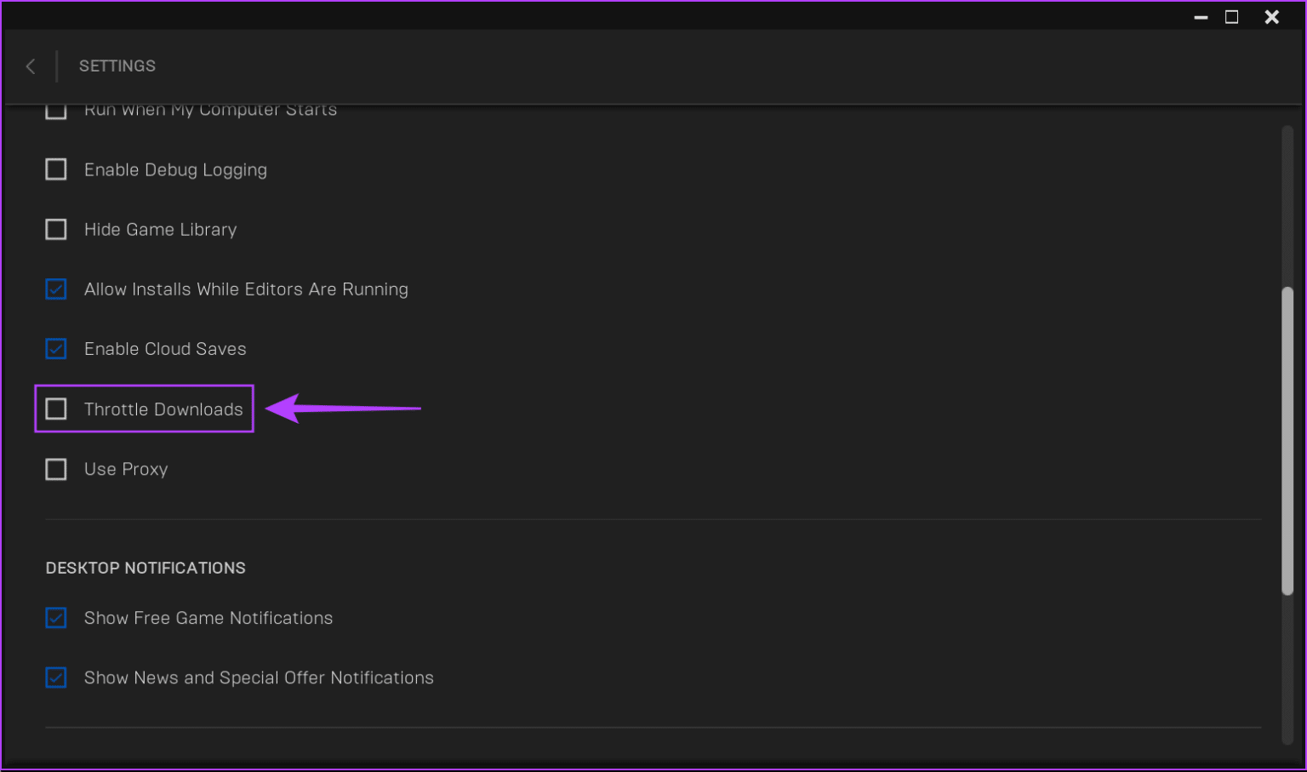Close the settings window
The height and width of the screenshot is (772, 1307).
pos(1271,17)
